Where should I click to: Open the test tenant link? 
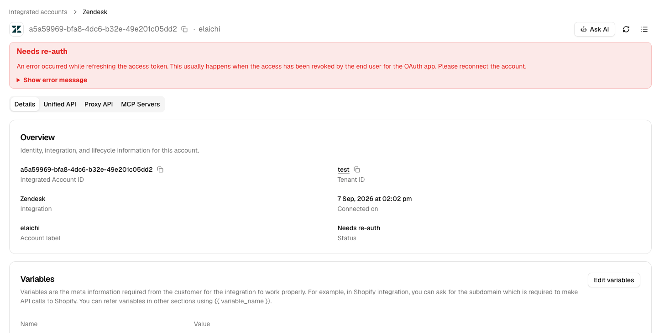(x=344, y=169)
